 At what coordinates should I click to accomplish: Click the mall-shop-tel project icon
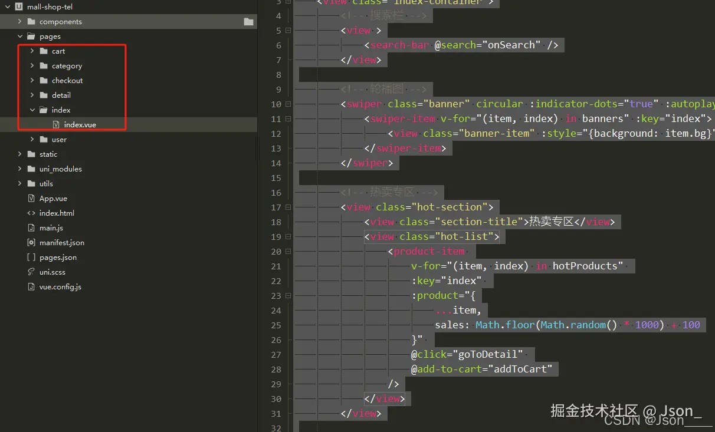click(x=19, y=7)
